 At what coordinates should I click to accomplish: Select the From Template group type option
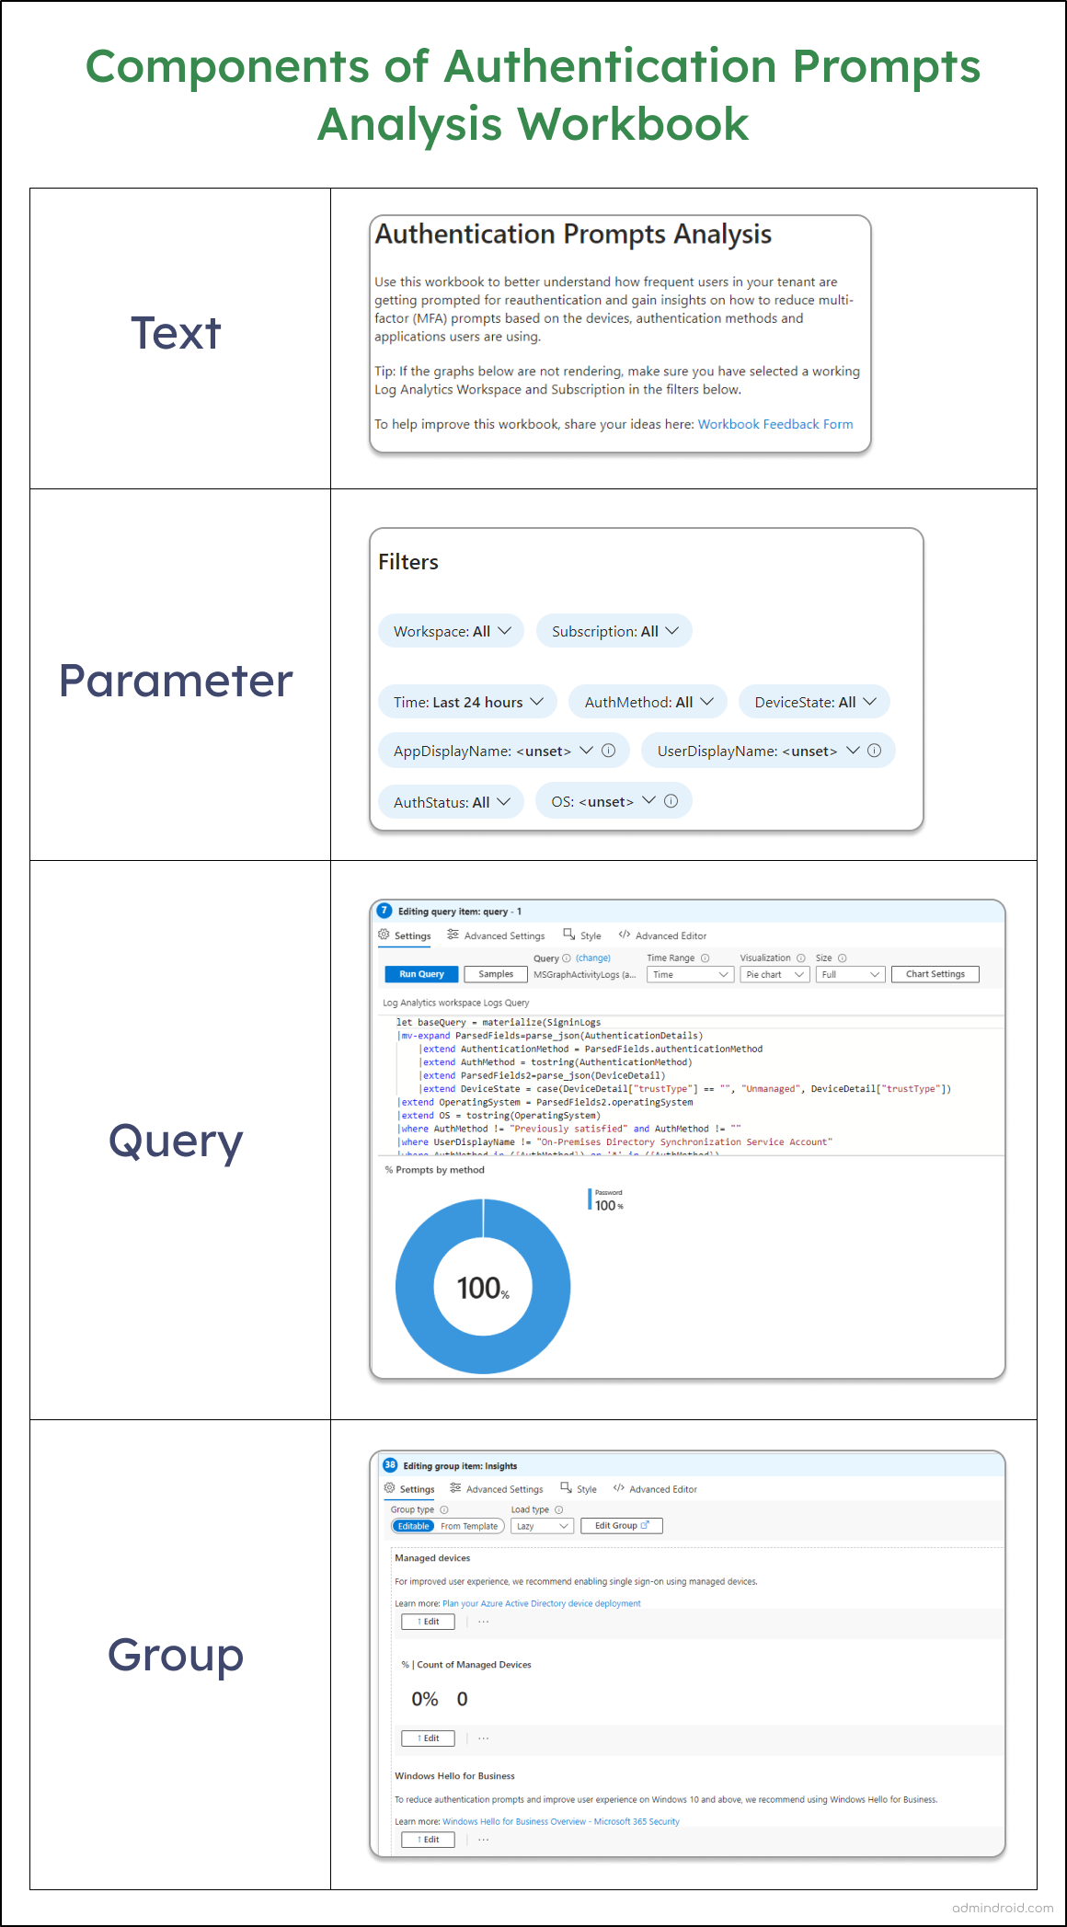(x=469, y=1526)
